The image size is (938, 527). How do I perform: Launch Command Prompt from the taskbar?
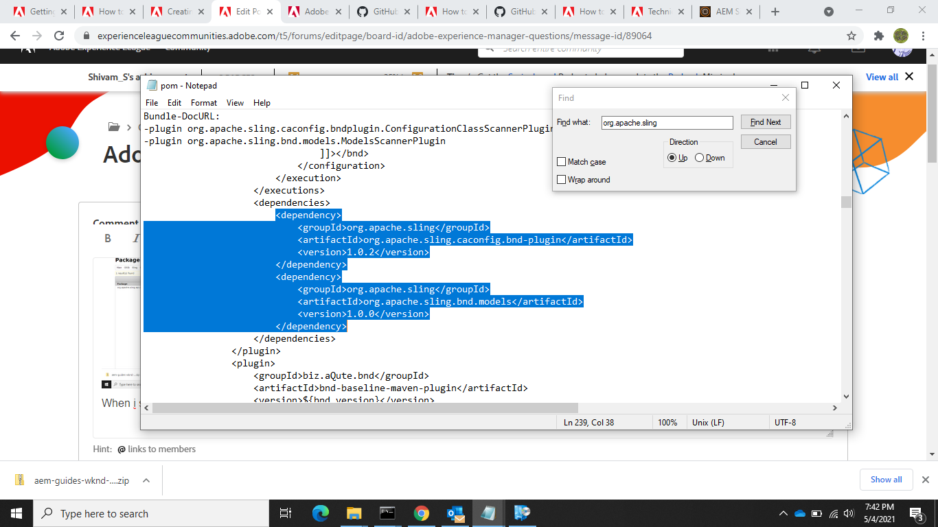point(387,513)
